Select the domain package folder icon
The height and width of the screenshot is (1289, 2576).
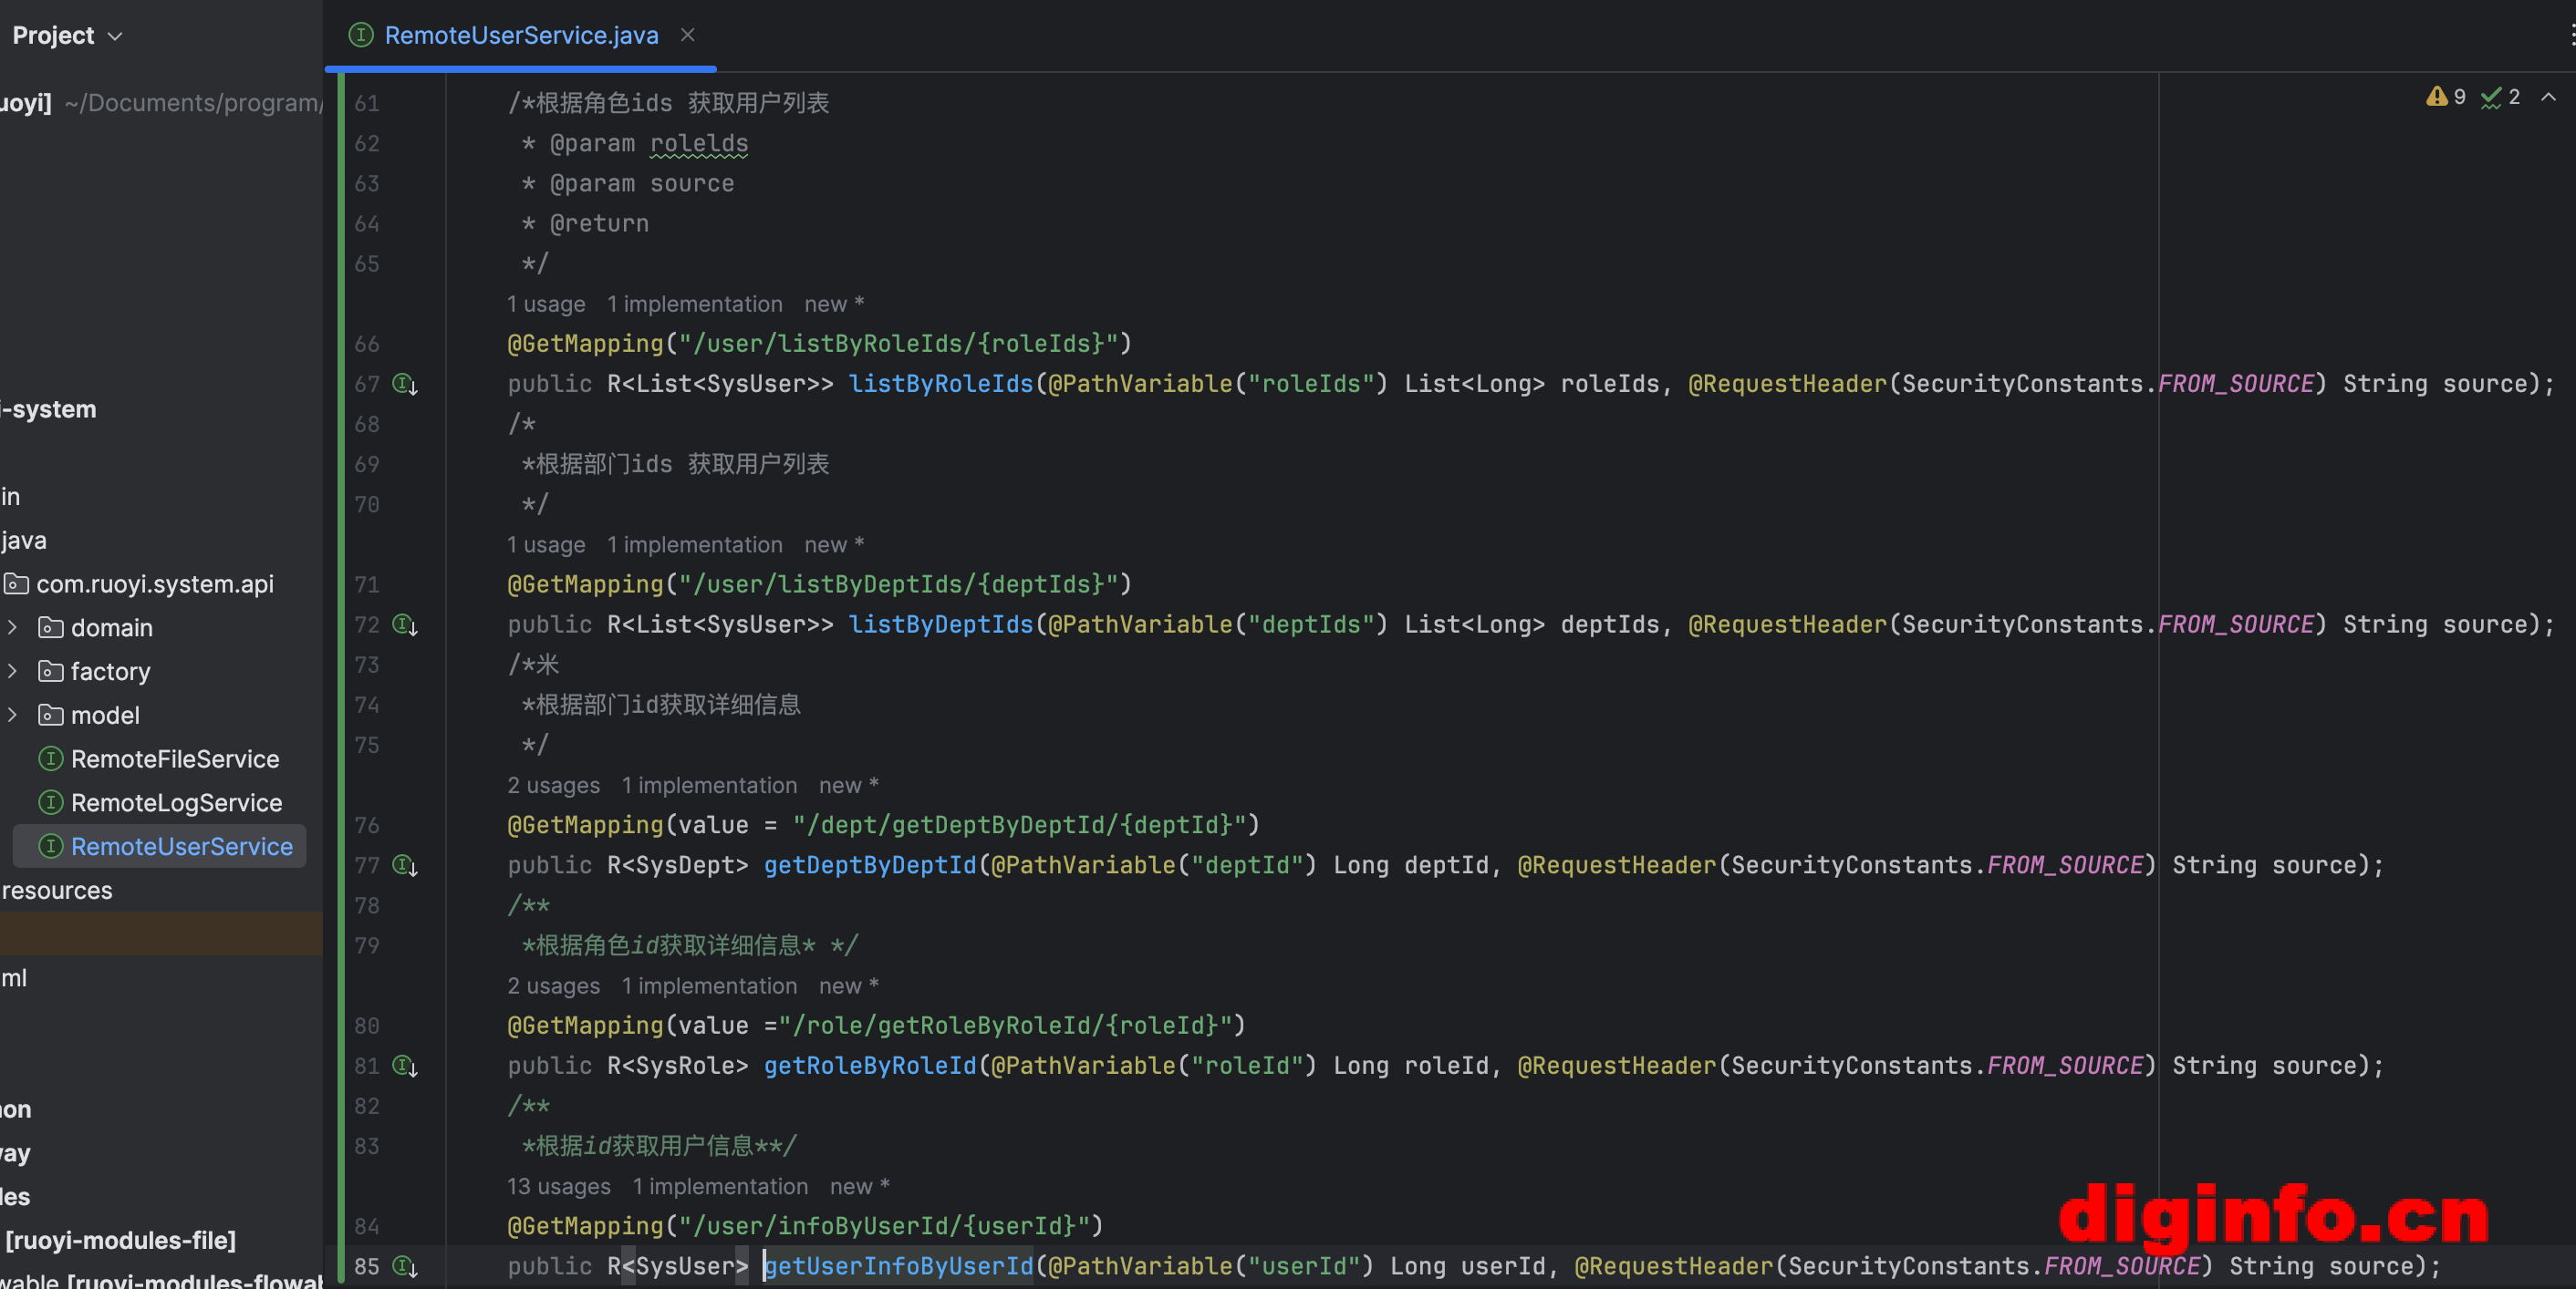51,627
